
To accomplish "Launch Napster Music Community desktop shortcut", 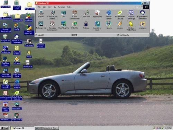I will 17,39.
